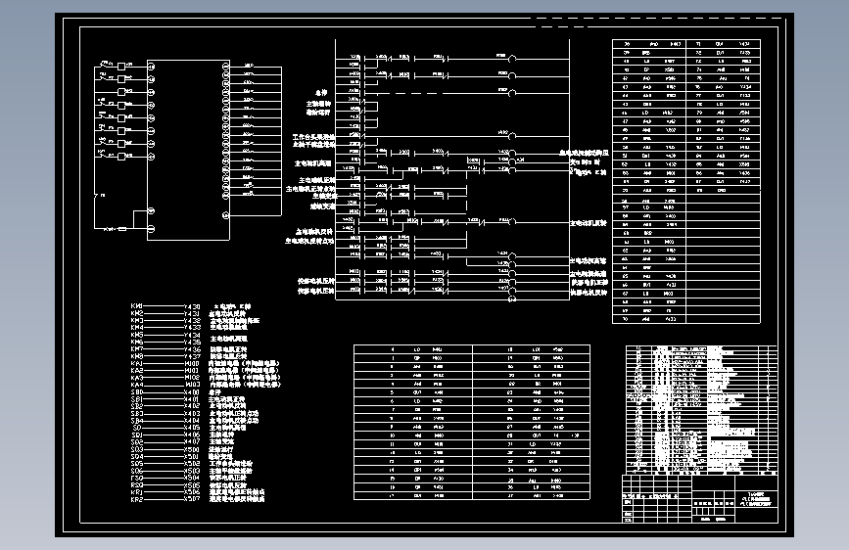849x550 pixels.
Task: Select the Y430 output address
Action: click(x=192, y=306)
